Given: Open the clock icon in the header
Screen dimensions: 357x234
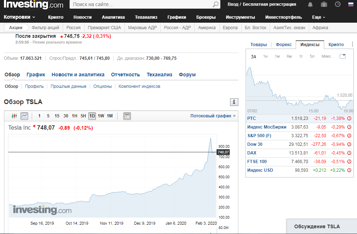Looking at the screenshot, I should coord(338,4).
